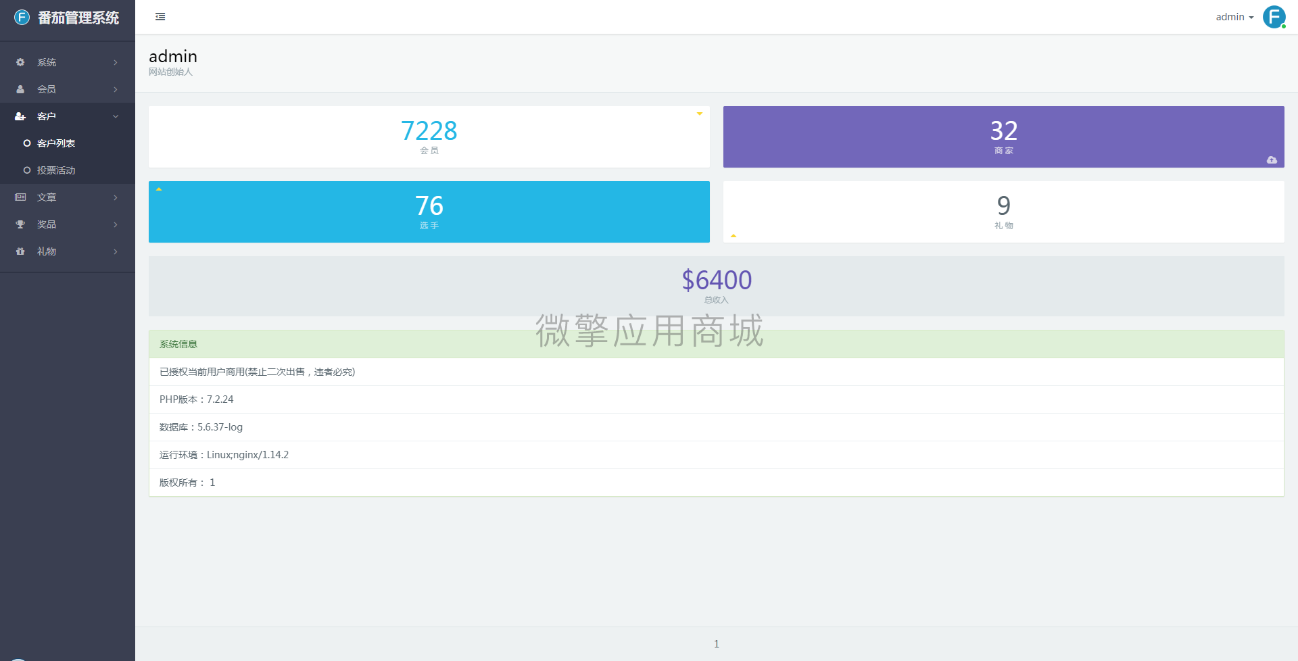Click the yellow caret on the 会员 card
Image resolution: width=1298 pixels, height=661 pixels.
tap(700, 114)
